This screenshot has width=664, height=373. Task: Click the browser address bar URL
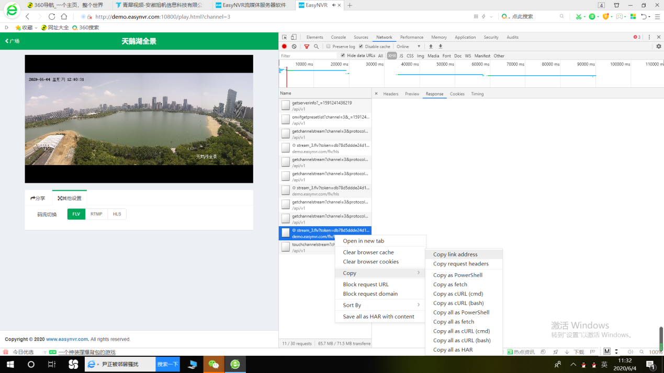(x=163, y=17)
